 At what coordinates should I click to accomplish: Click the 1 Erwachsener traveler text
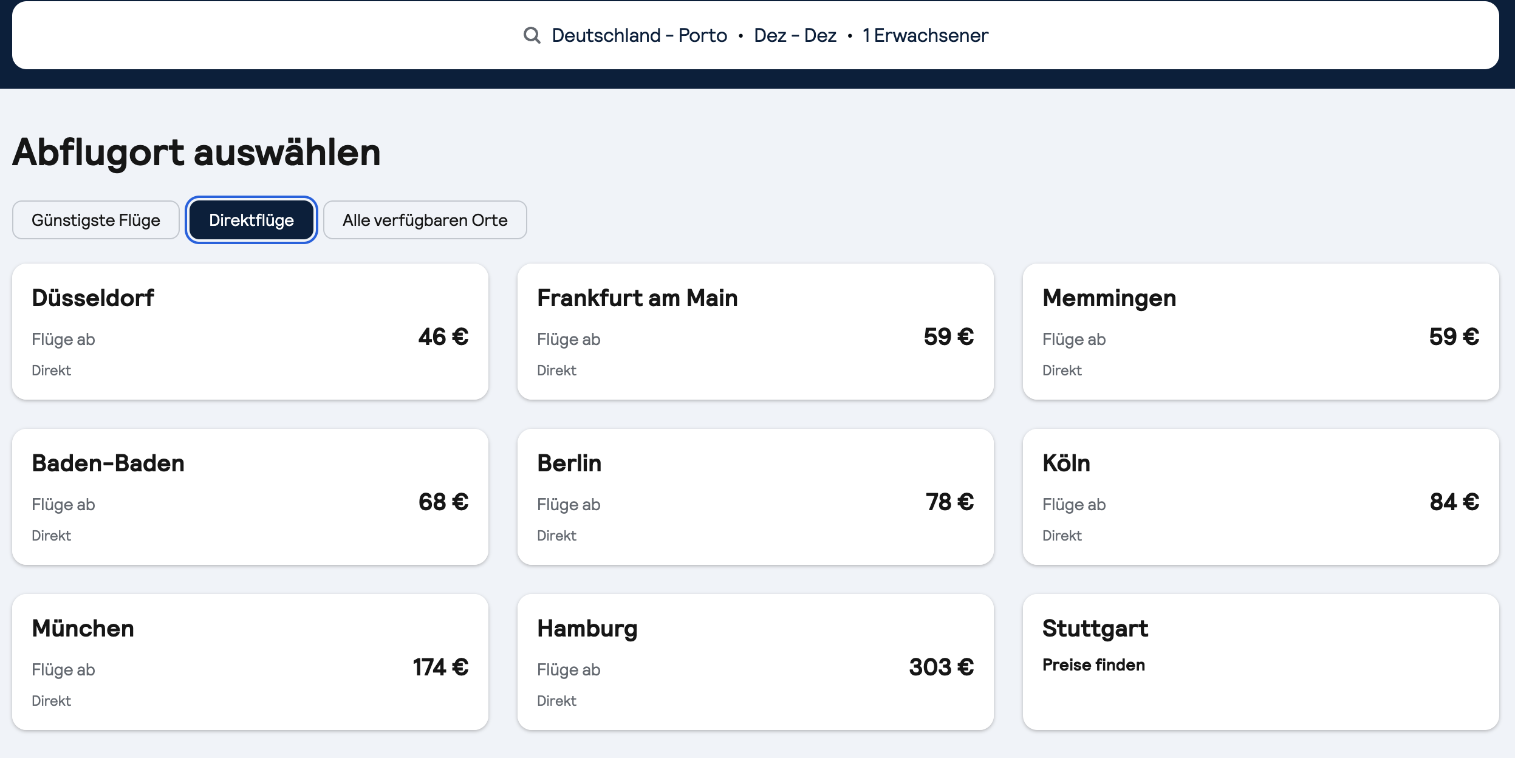tap(925, 35)
